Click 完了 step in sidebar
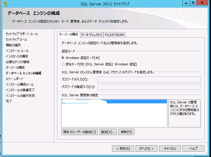The image size is (211, 157). 9,101
